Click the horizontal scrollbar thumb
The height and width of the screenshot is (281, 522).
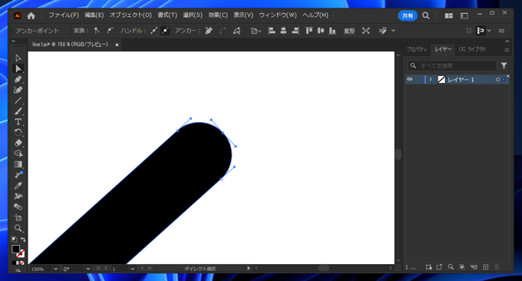324,268
